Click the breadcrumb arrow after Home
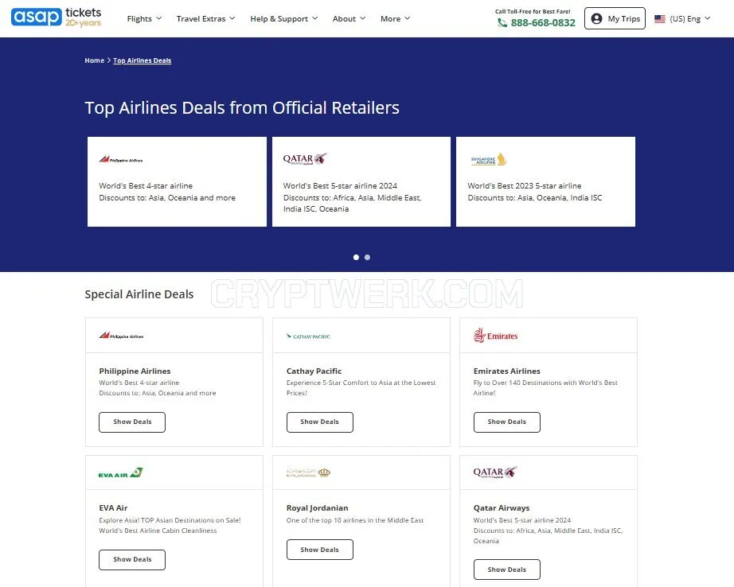The height and width of the screenshot is (587, 734). tap(108, 60)
